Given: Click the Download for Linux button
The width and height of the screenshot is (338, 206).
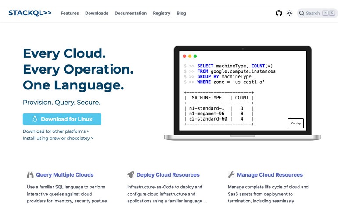Looking at the screenshot, I should [x=62, y=119].
